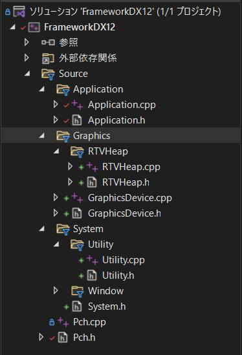
Task: Collapse the RTVHeap folder
Action: [56, 151]
